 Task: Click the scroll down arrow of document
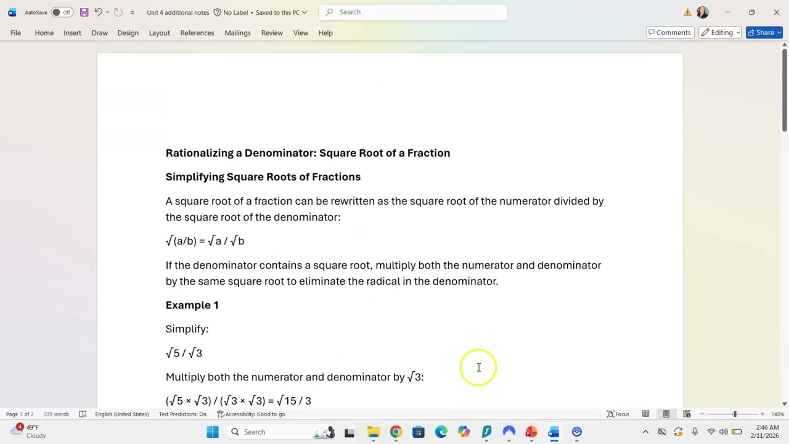785,403
